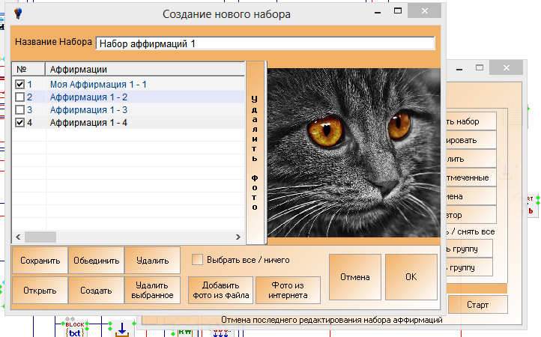The height and width of the screenshot is (337, 541).
Task: Click the vertical Удалить фото button
Action: tap(255, 153)
